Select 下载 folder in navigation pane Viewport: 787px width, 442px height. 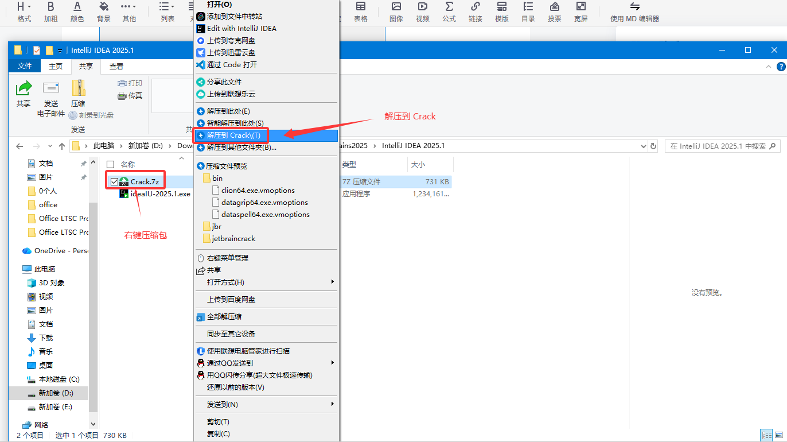40,338
